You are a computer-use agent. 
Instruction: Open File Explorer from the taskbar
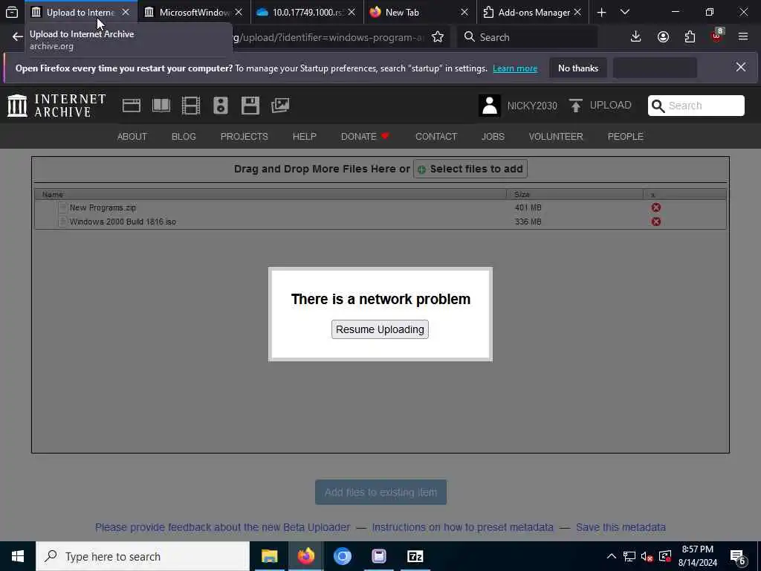[269, 556]
